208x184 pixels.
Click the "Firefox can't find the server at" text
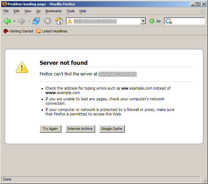click(69, 74)
